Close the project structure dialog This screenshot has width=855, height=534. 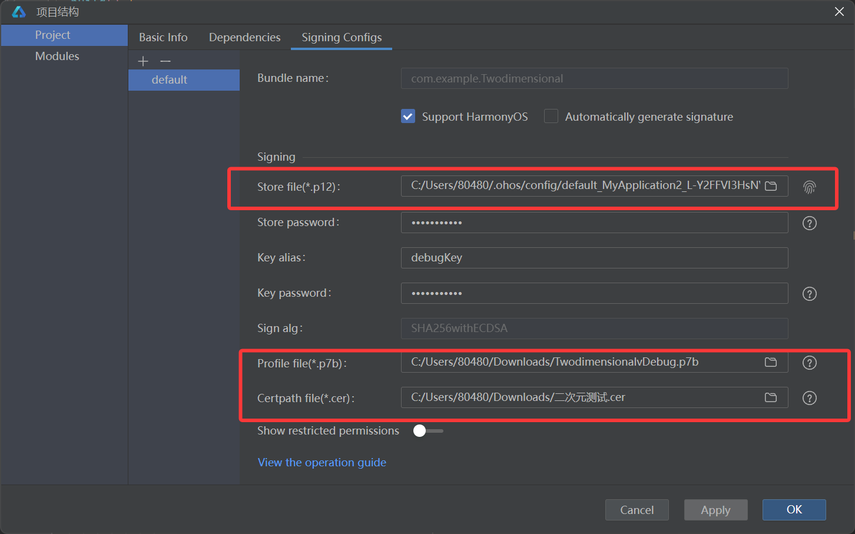(x=839, y=12)
